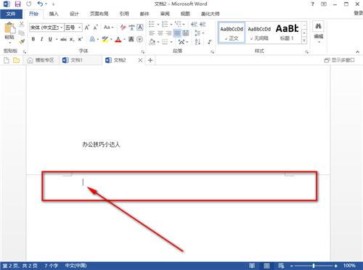Activate the Format Painter brush

coord(22,41)
